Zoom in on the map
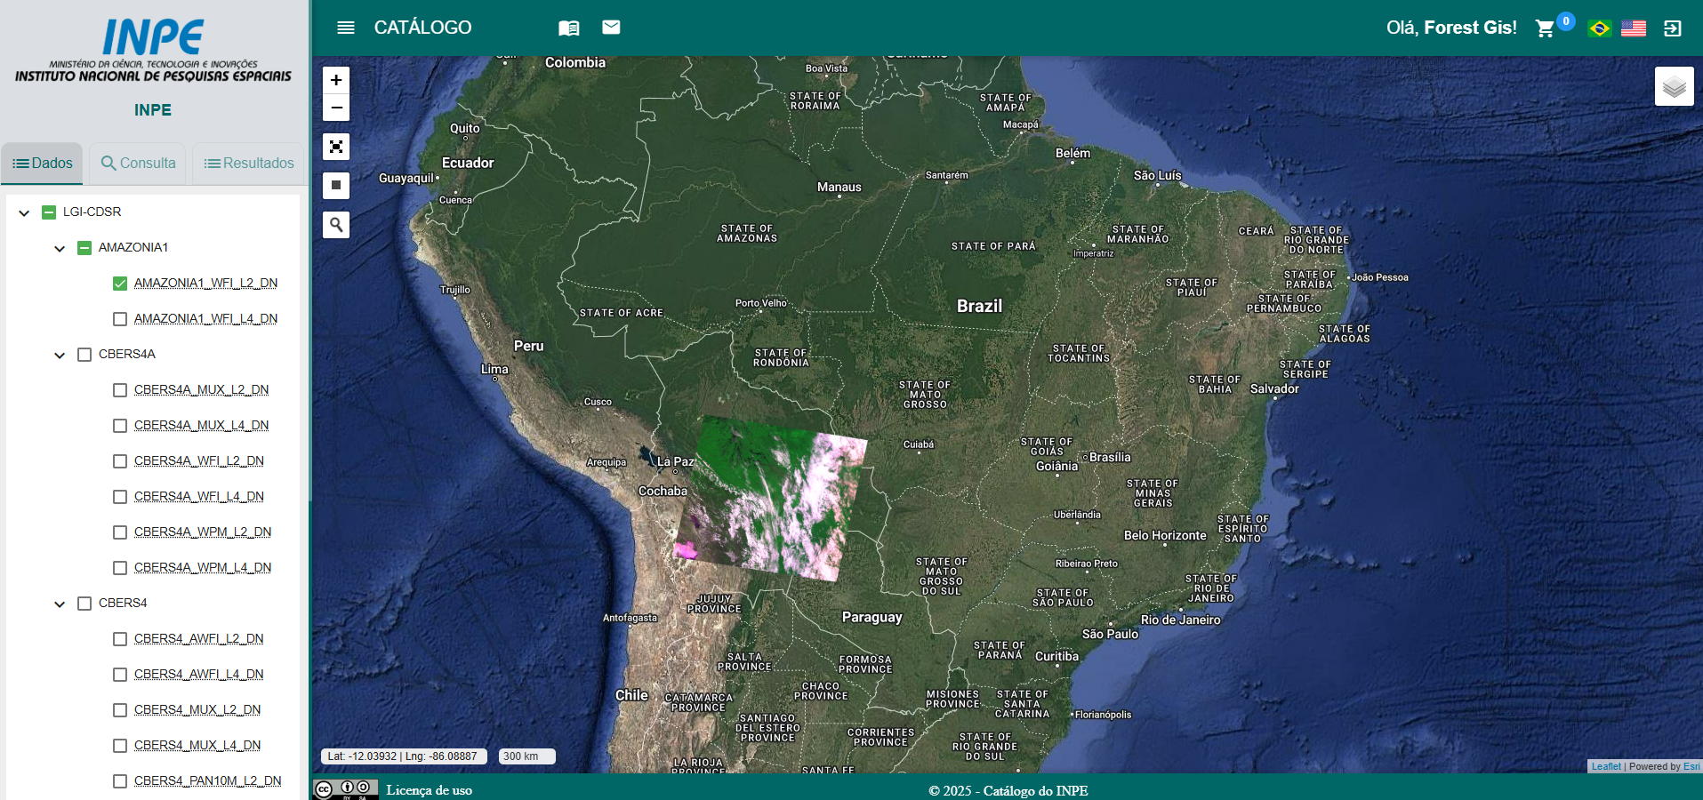The image size is (1703, 800). click(336, 80)
